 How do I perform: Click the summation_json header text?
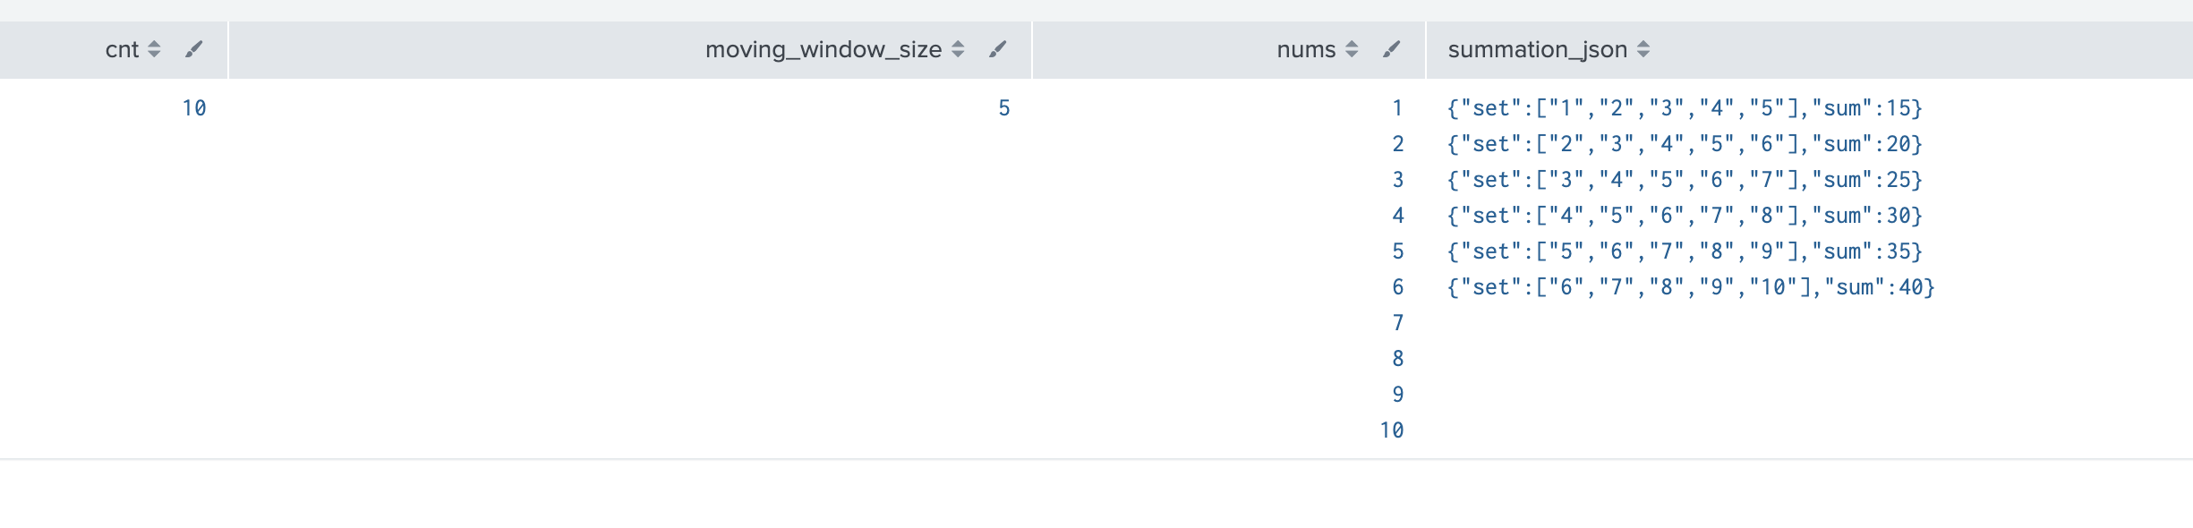click(x=1537, y=49)
